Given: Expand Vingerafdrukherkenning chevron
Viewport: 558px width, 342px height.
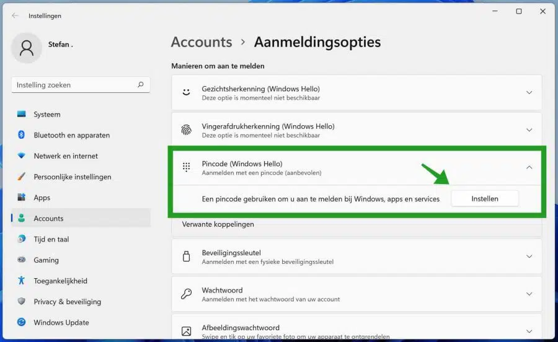Looking at the screenshot, I should pyautogui.click(x=529, y=129).
